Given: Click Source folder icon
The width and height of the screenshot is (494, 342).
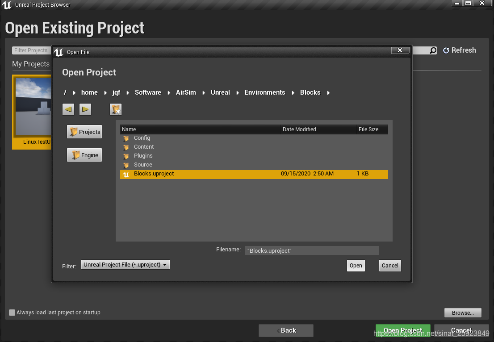Looking at the screenshot, I should [126, 165].
